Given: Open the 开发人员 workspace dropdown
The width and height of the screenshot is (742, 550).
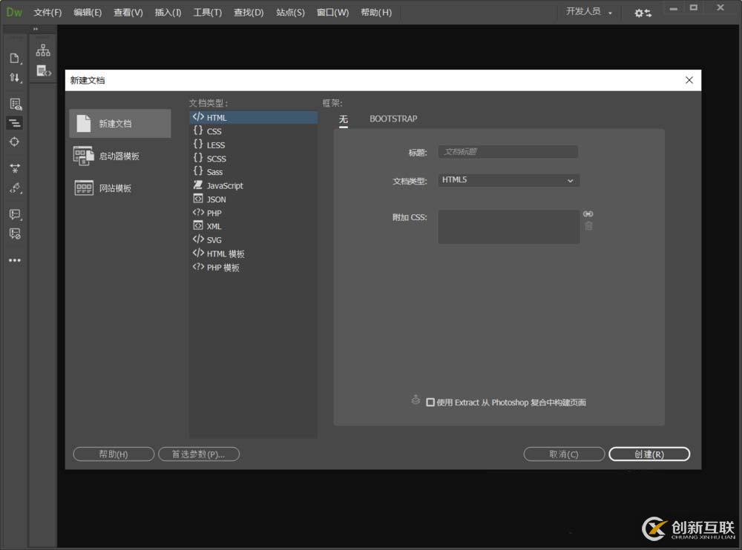Looking at the screenshot, I should point(589,13).
